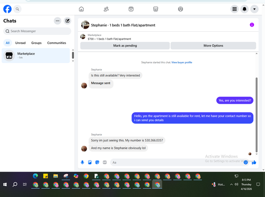Open the Groups icon in top navigation
The height and width of the screenshot is (197, 265).
pos(180,9)
